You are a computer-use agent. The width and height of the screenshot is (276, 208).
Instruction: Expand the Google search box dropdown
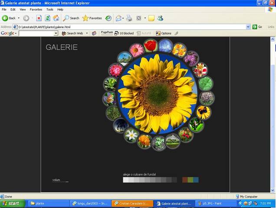[56, 33]
